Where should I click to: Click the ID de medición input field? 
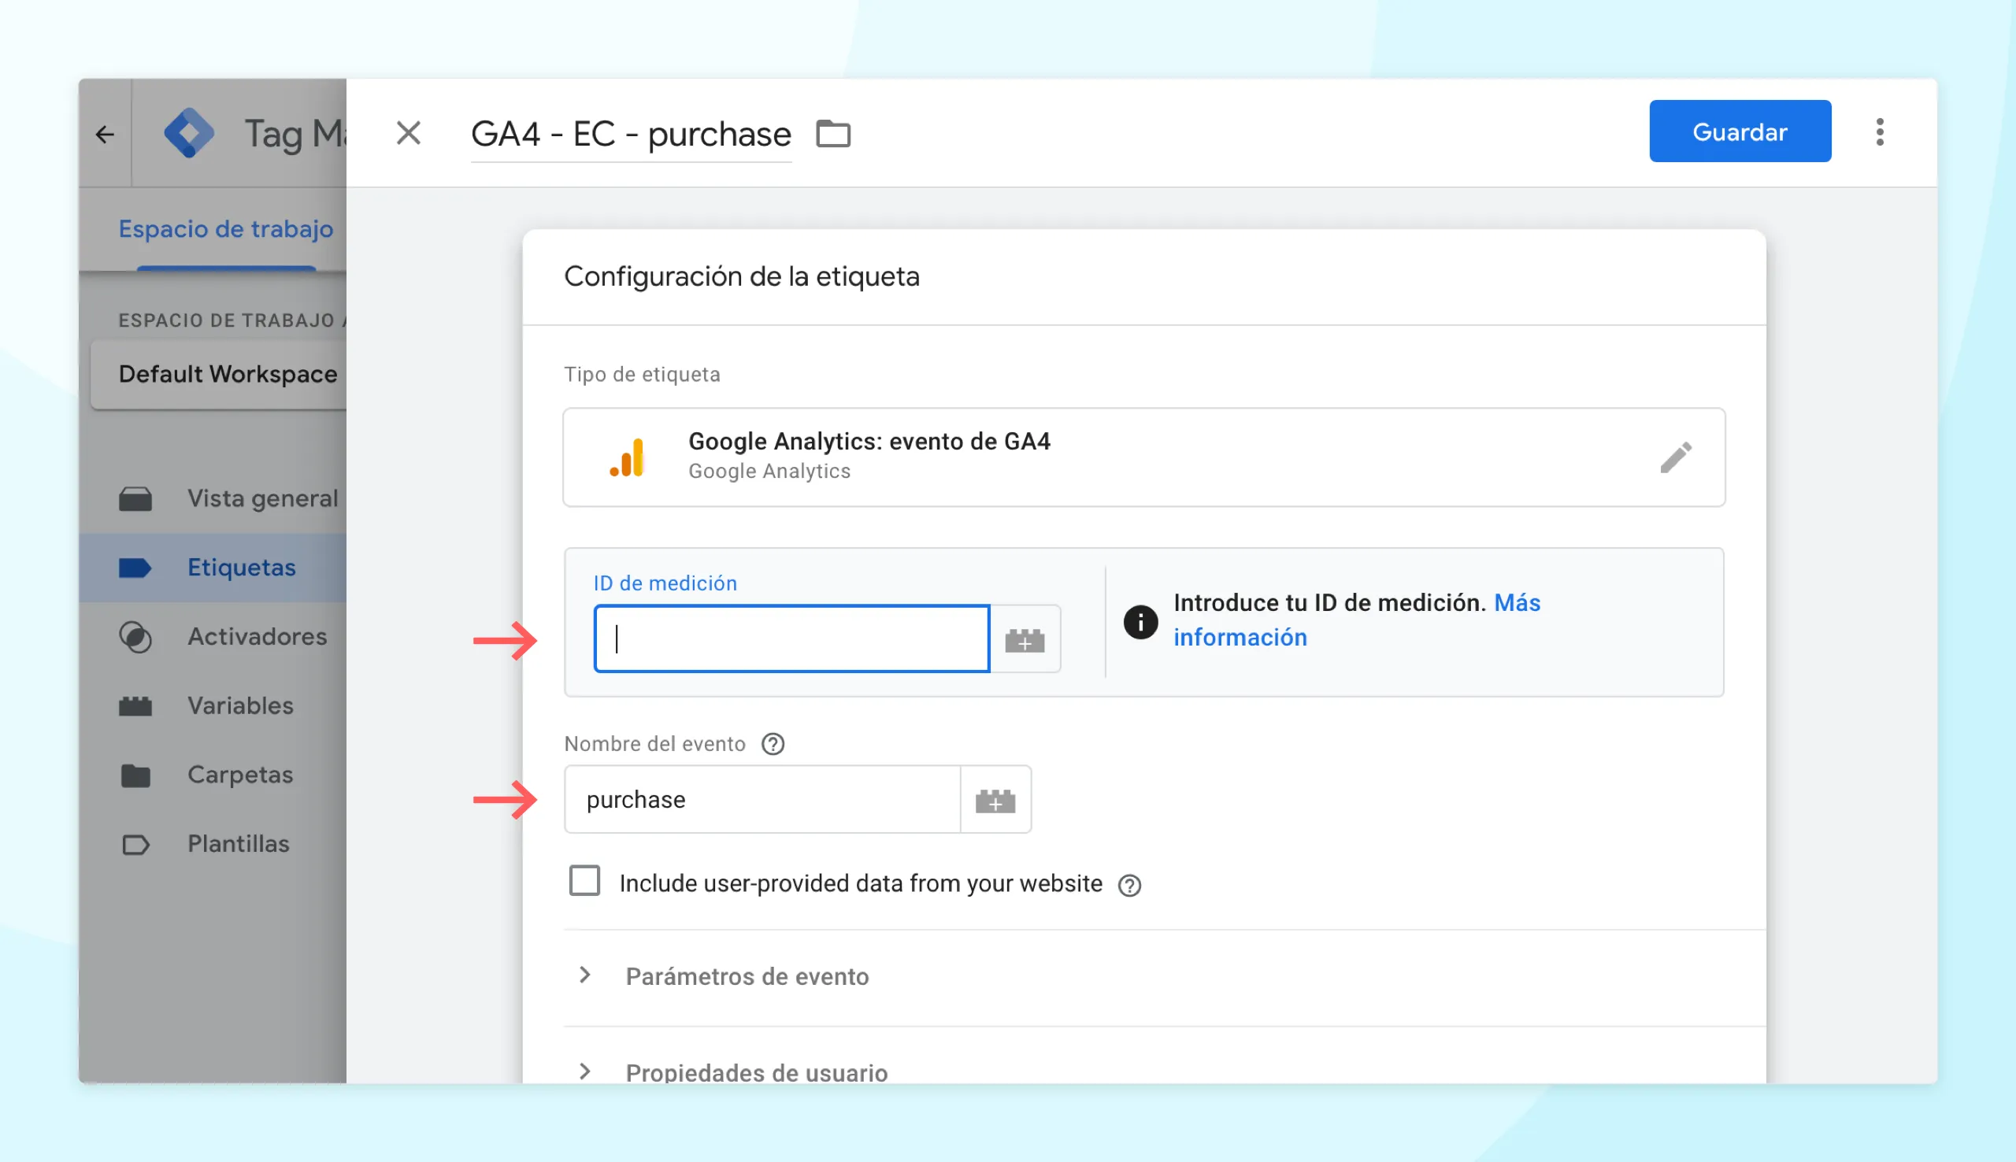click(x=791, y=639)
